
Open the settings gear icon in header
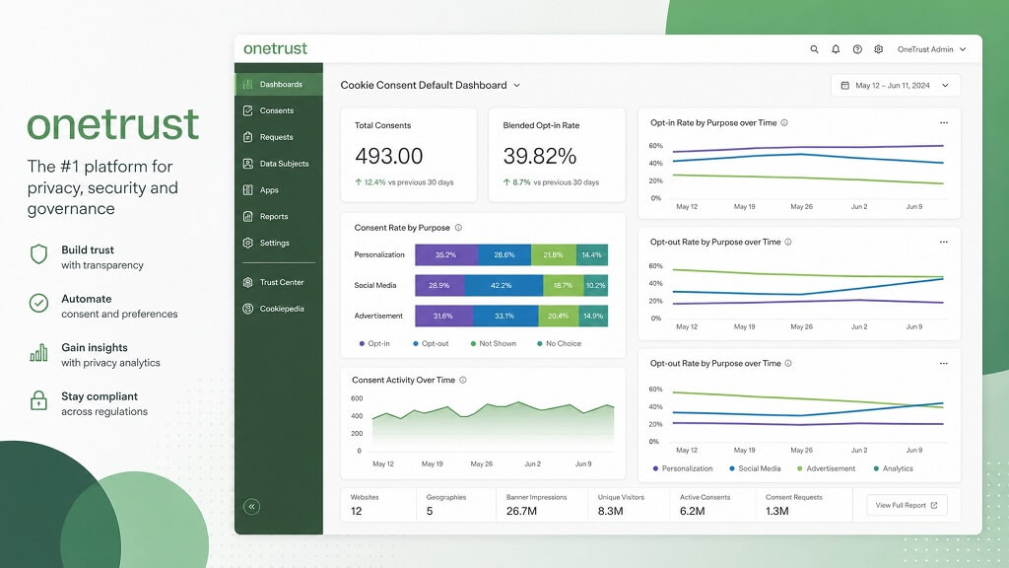(x=878, y=49)
